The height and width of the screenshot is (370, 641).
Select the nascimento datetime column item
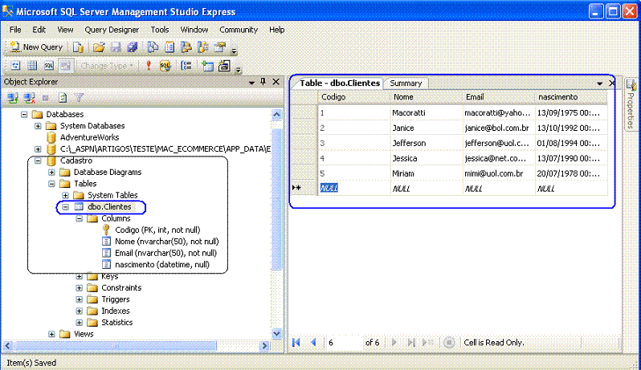pos(162,265)
